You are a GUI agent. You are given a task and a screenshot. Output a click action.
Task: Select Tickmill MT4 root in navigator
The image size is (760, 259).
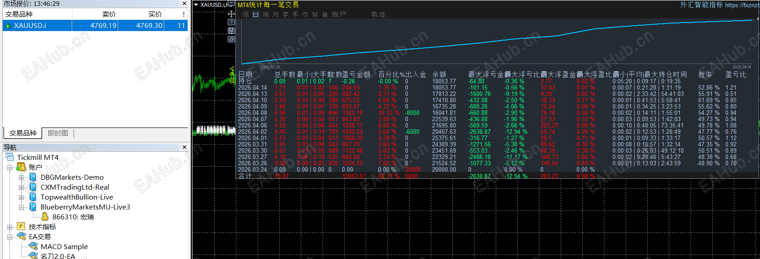[x=38, y=157]
